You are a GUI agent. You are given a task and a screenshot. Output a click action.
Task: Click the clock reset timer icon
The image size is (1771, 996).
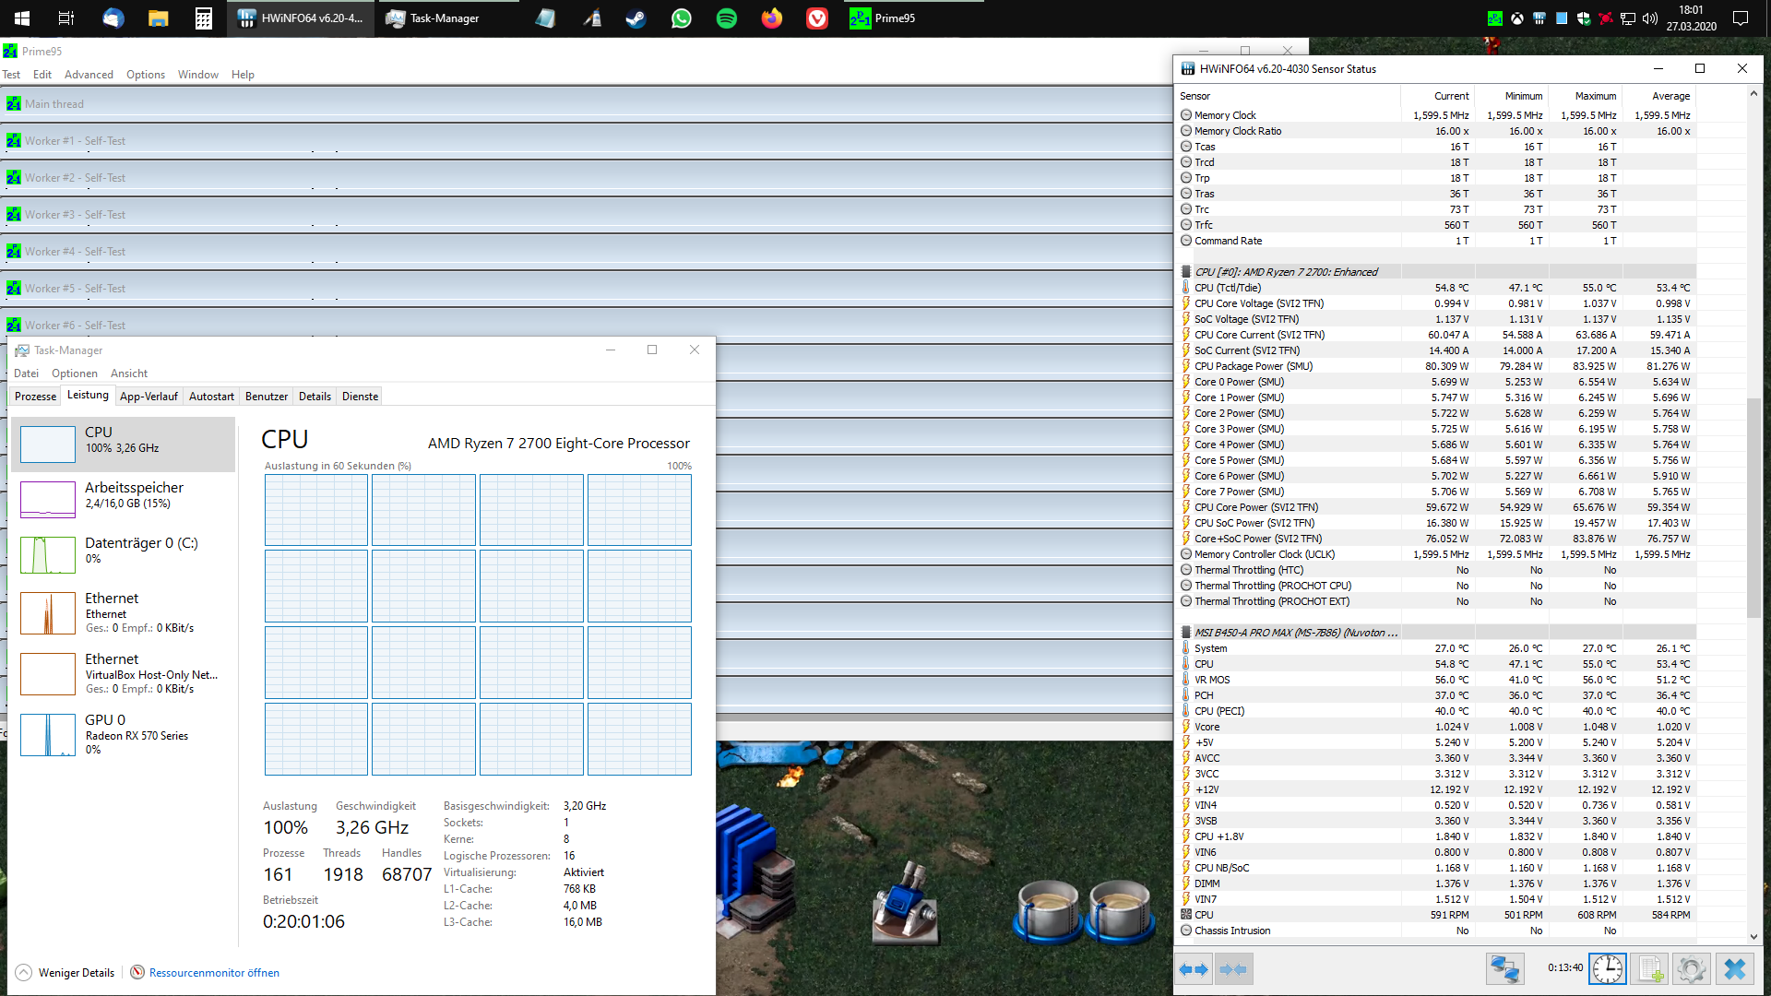(x=1607, y=969)
